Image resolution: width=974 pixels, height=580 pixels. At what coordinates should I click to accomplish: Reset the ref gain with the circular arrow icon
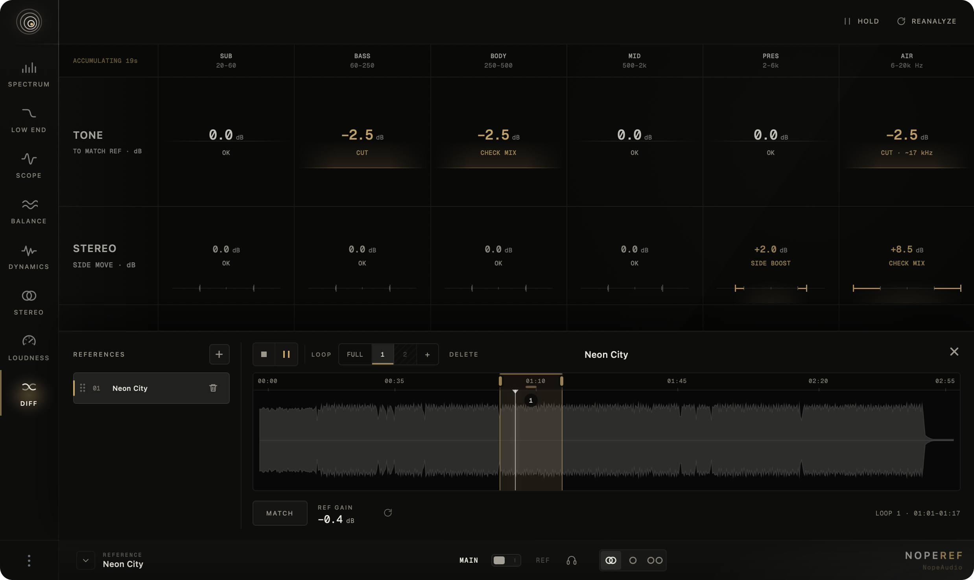pos(388,512)
